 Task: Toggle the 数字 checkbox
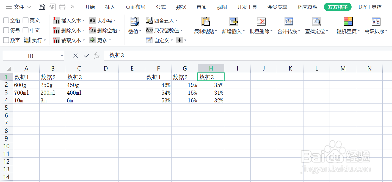(5, 40)
